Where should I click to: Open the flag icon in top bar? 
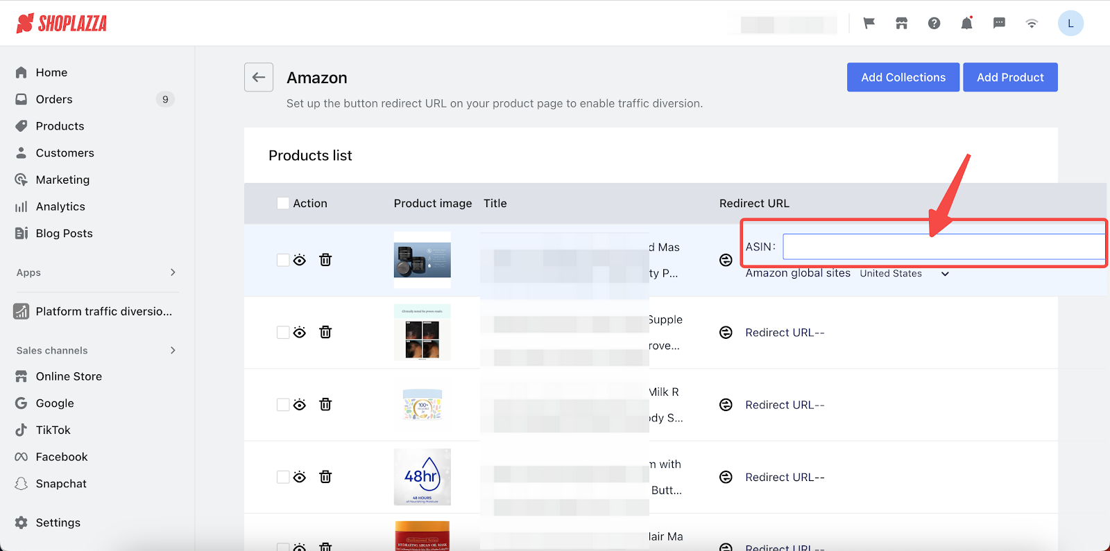click(x=869, y=24)
